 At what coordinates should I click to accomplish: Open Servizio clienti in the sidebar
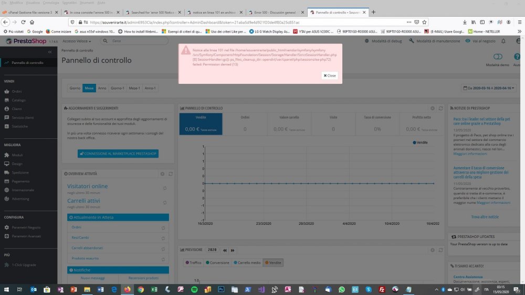click(x=23, y=117)
